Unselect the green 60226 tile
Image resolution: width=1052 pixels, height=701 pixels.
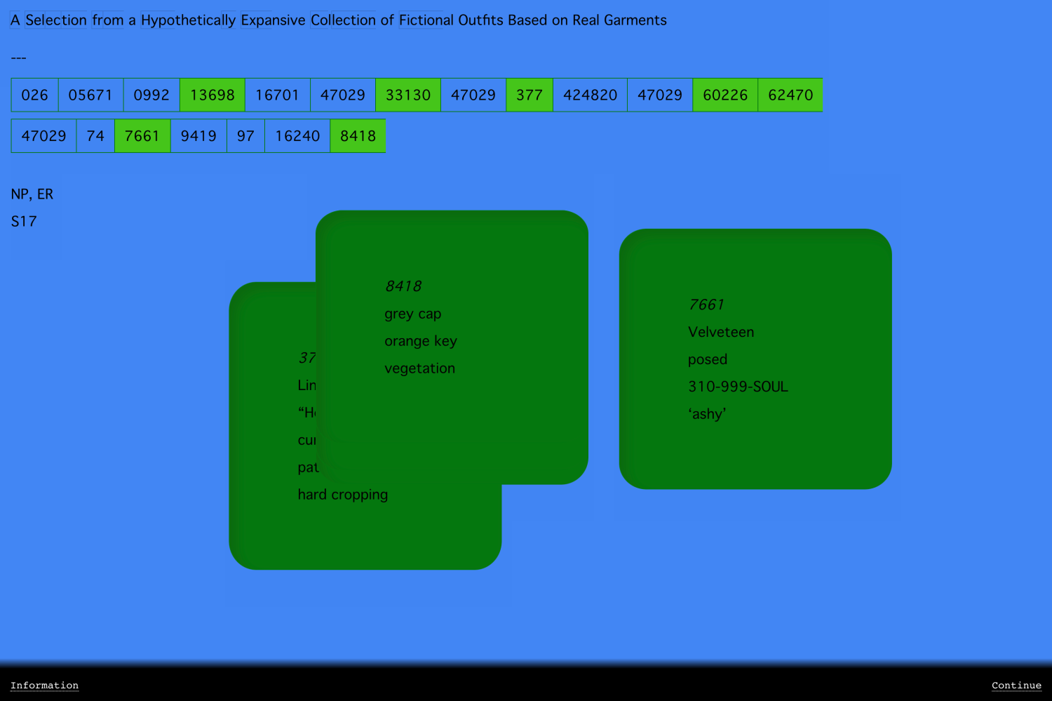(725, 95)
